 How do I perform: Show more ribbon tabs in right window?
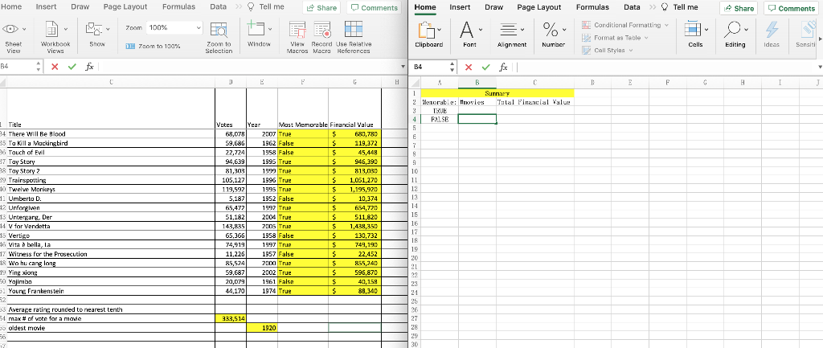tap(652, 6)
